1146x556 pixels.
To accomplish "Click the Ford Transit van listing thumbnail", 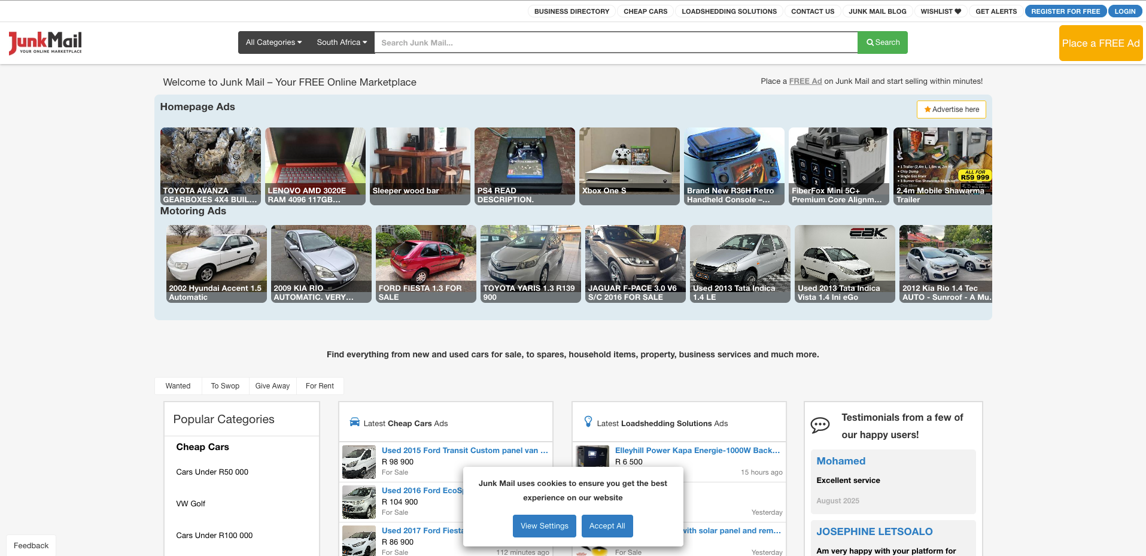I will 359,462.
